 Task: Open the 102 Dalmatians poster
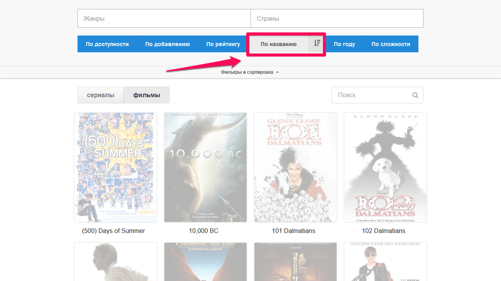pos(386,167)
